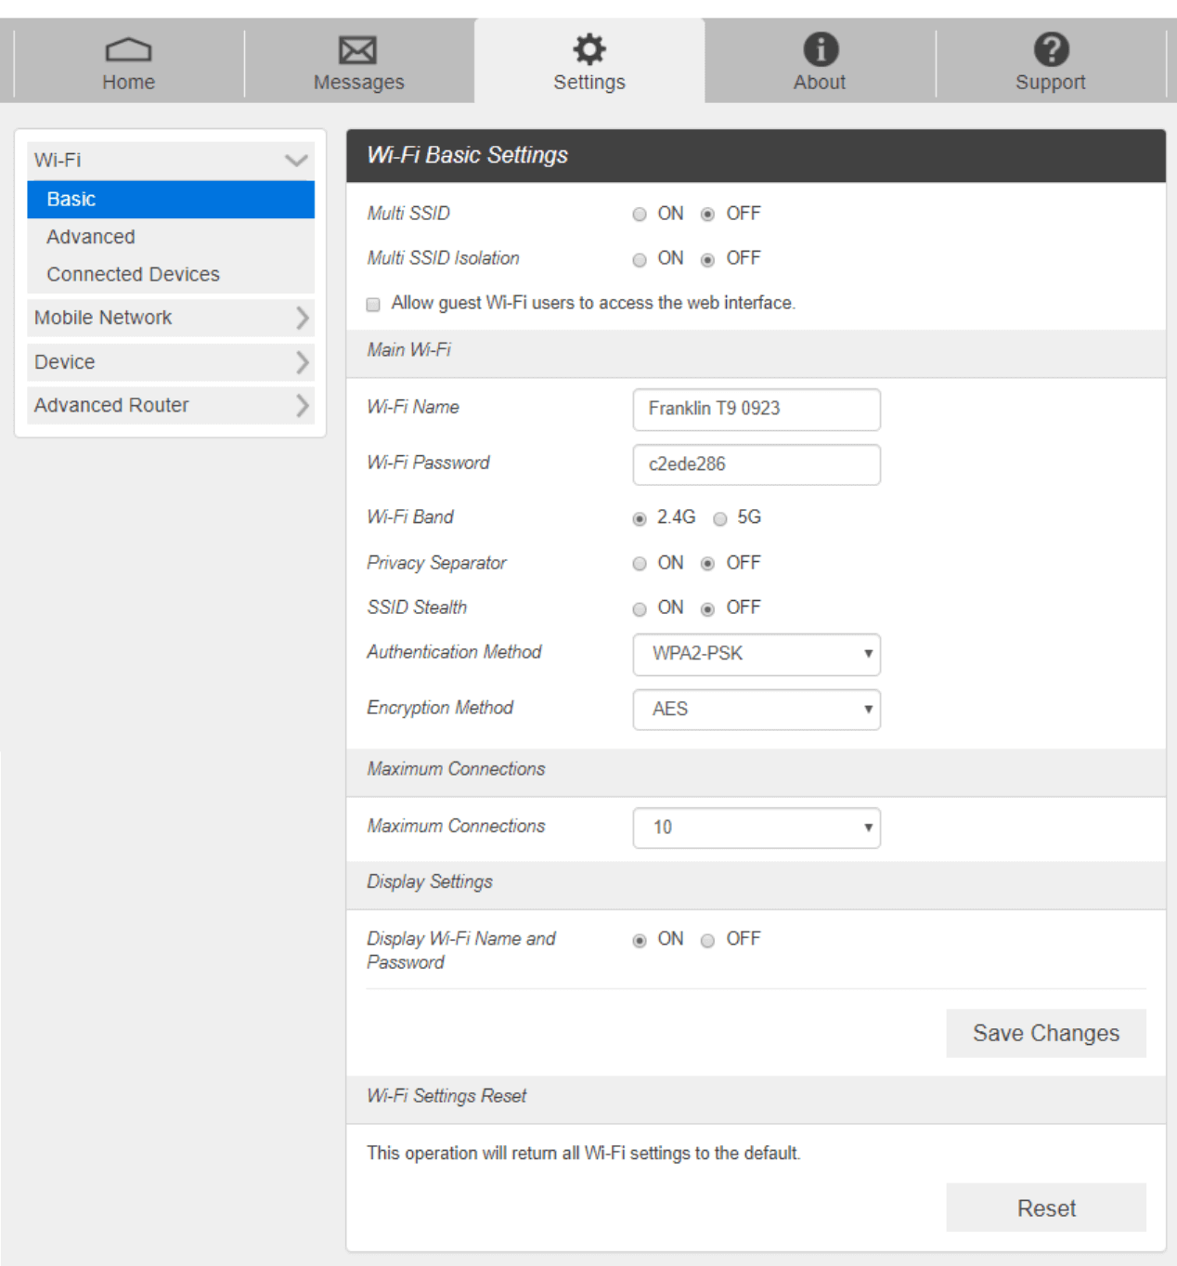Open the Connected Devices page
This screenshot has height=1266, width=1177.
[133, 275]
